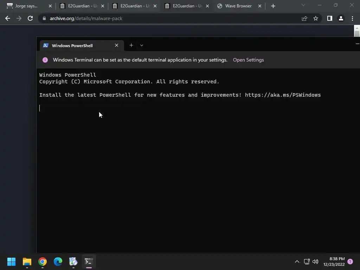The image size is (360, 270).
Task: Open the Chrome profile menu
Action: click(x=341, y=18)
